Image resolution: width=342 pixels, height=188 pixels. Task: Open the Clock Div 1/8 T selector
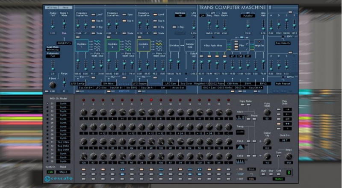[285, 140]
